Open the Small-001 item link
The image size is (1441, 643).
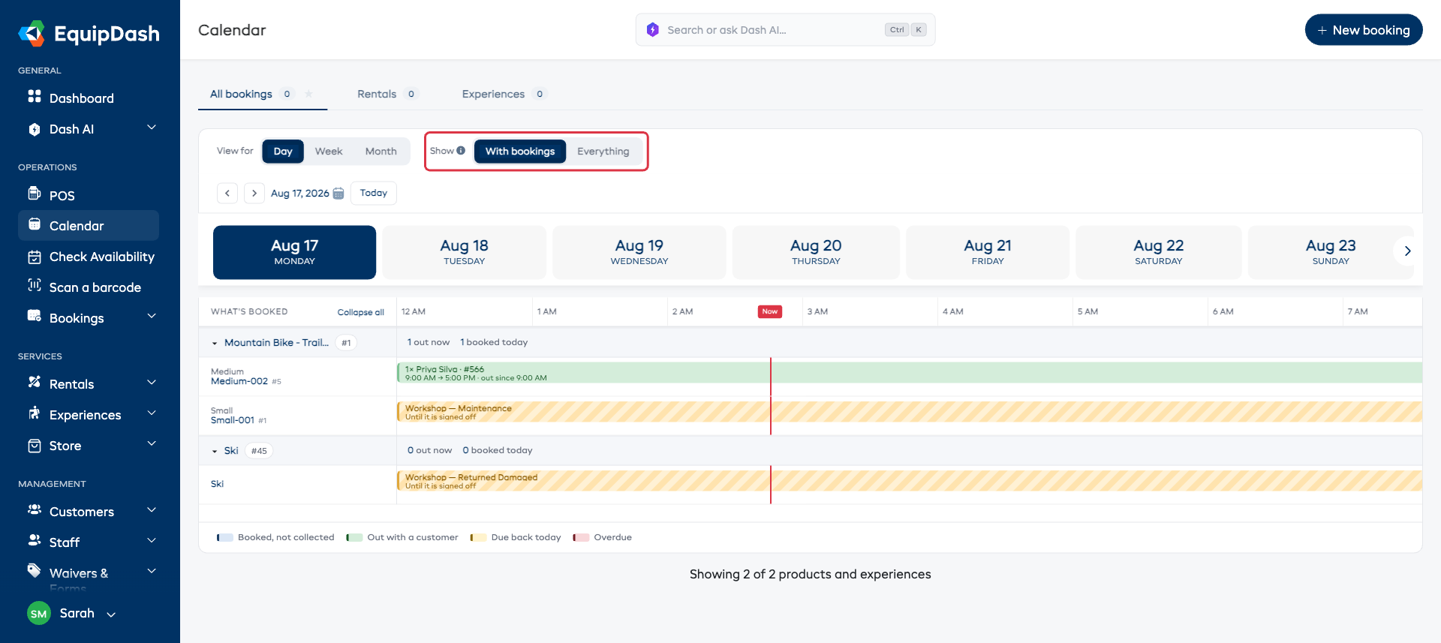[x=233, y=420]
